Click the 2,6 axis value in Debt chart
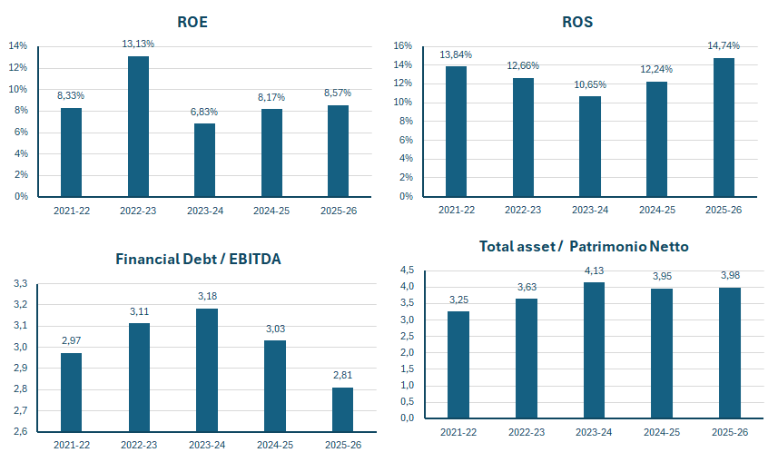 20,431
